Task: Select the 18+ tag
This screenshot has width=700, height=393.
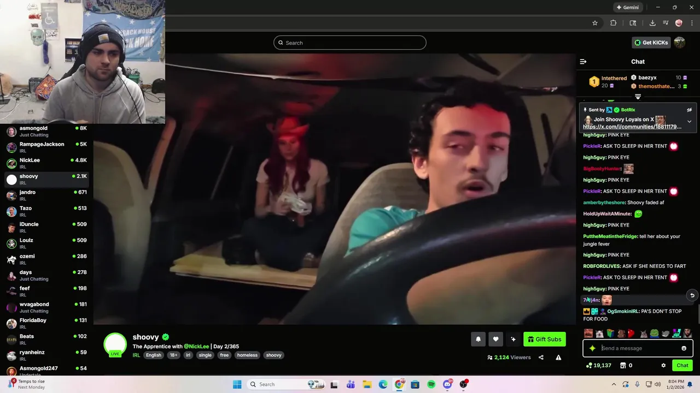Action: click(173, 355)
